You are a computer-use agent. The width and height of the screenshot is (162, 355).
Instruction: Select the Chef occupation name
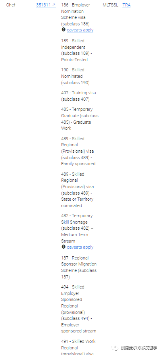(x=11, y=5)
